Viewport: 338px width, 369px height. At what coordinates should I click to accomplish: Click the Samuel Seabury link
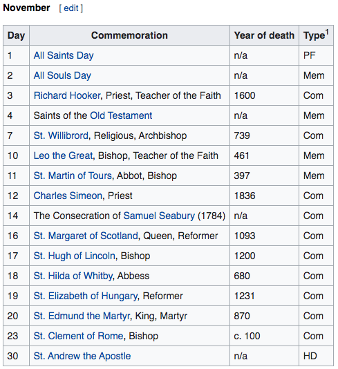(159, 216)
